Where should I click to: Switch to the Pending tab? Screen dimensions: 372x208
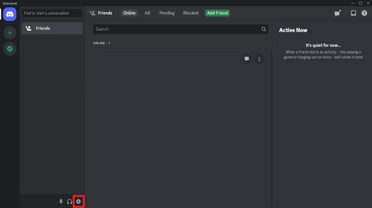point(167,13)
